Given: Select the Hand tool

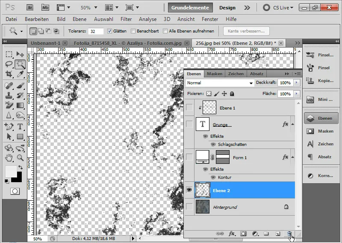Looking at the screenshot, I should 9,157.
